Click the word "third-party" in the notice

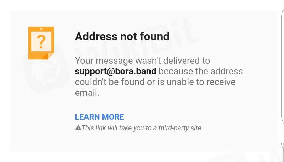point(171,127)
